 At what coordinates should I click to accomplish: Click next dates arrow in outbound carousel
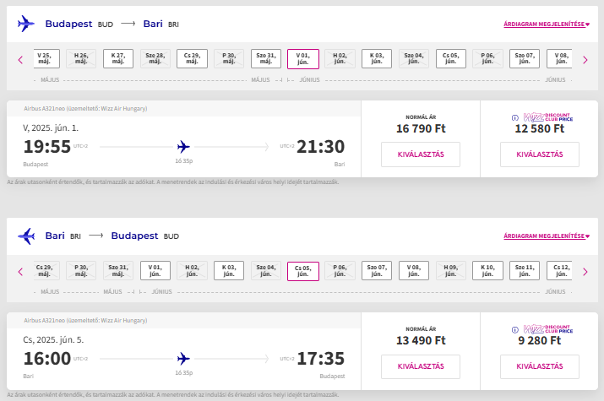[585, 59]
